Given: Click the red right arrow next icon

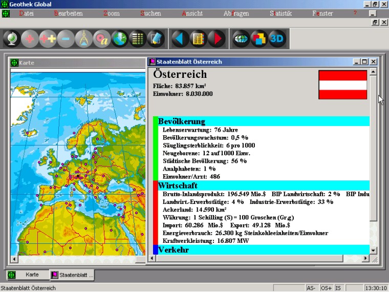Looking at the screenshot, I should (216, 39).
